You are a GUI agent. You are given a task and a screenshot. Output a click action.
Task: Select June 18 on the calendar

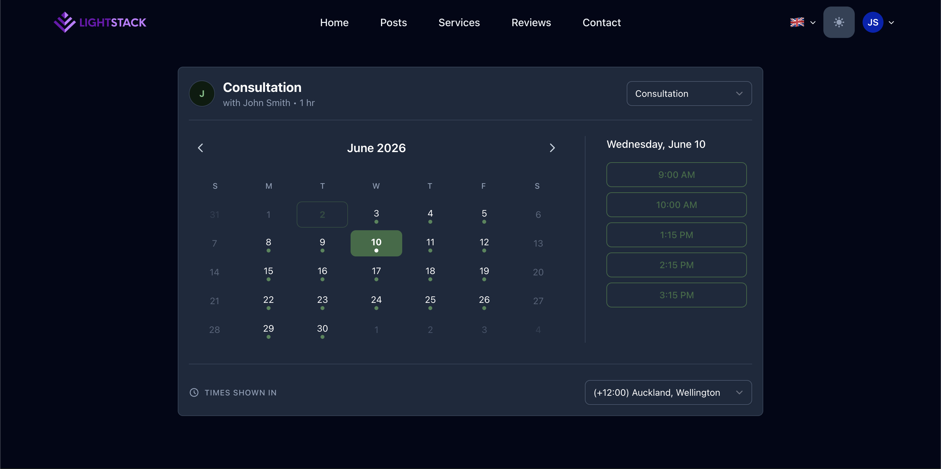430,272
